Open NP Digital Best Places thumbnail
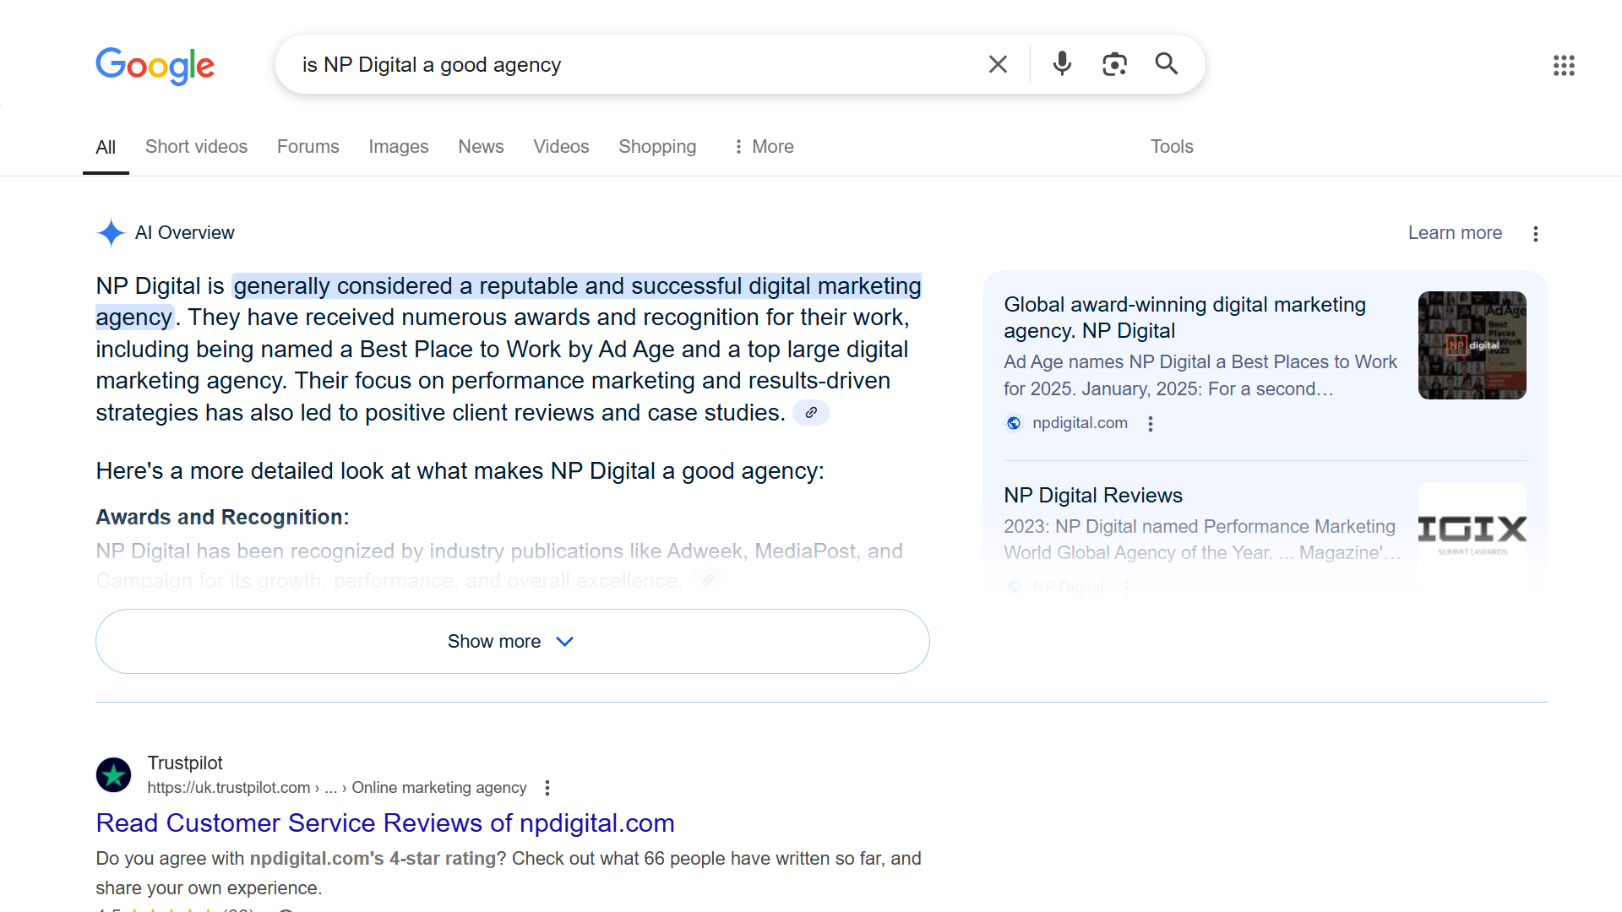Screen dimensions: 1622x912 (x=1472, y=345)
